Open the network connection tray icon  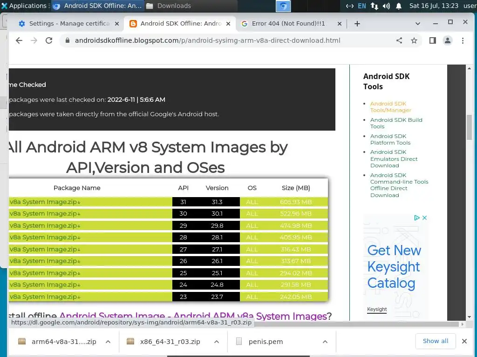click(x=374, y=6)
